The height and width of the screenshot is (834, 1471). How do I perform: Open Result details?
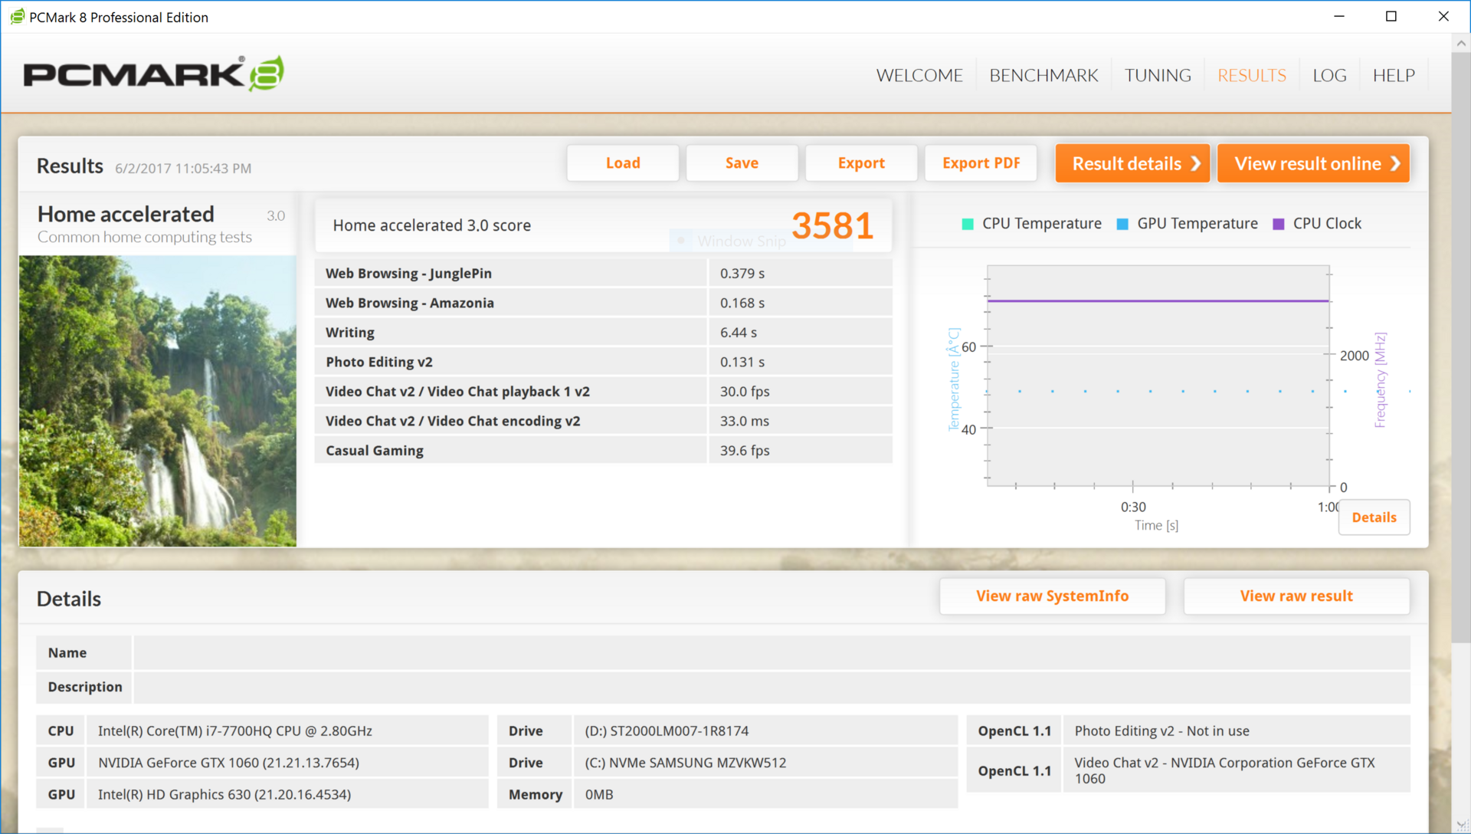(1132, 163)
